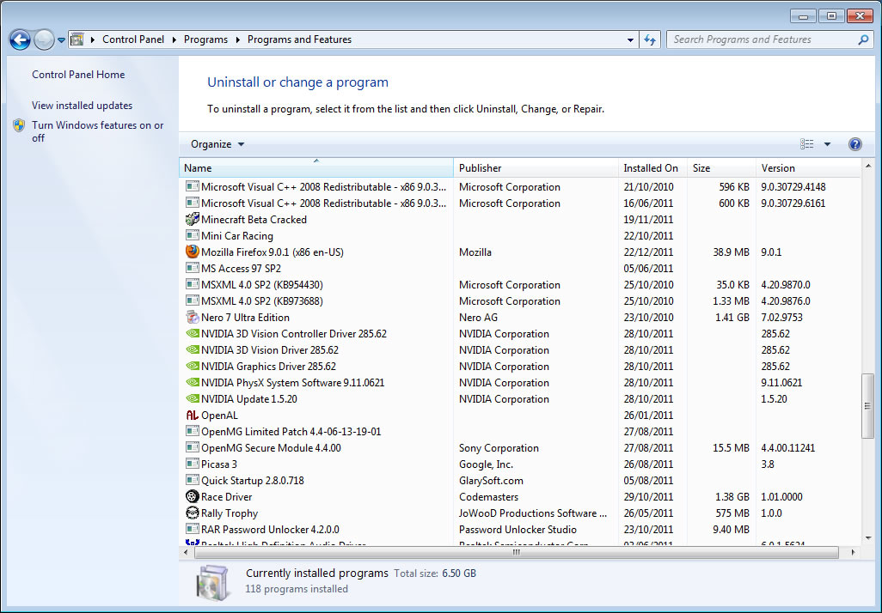Screen dimensions: 882x613
Task: Click the Picasa 3 program icon
Action: [x=191, y=464]
